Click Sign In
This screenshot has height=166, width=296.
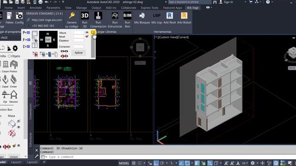pos(228,2)
